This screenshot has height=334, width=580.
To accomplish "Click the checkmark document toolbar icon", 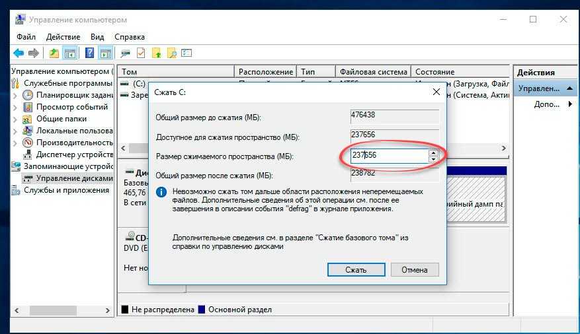I will [141, 53].
